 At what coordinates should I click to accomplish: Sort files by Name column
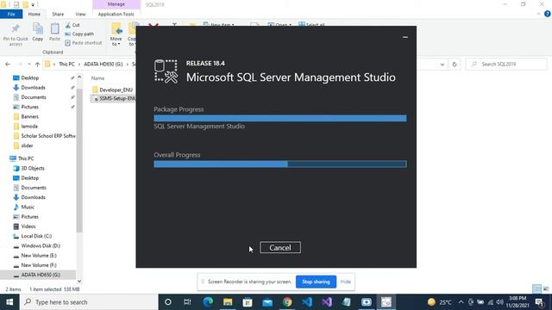tap(97, 78)
